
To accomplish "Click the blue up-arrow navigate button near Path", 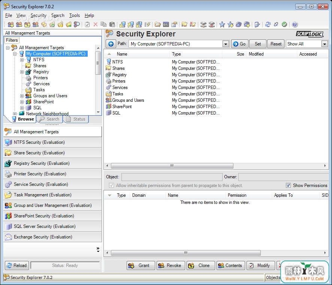I will tap(111, 44).
